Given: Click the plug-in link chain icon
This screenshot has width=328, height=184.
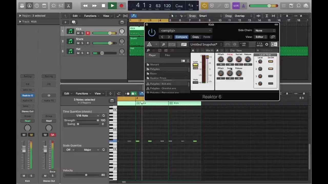Looking at the screenshot, I should click(273, 37).
